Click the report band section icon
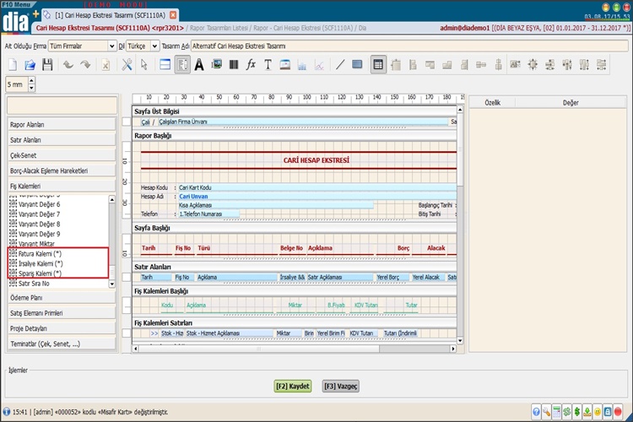Screen dimensions: 633x422 pos(165,65)
